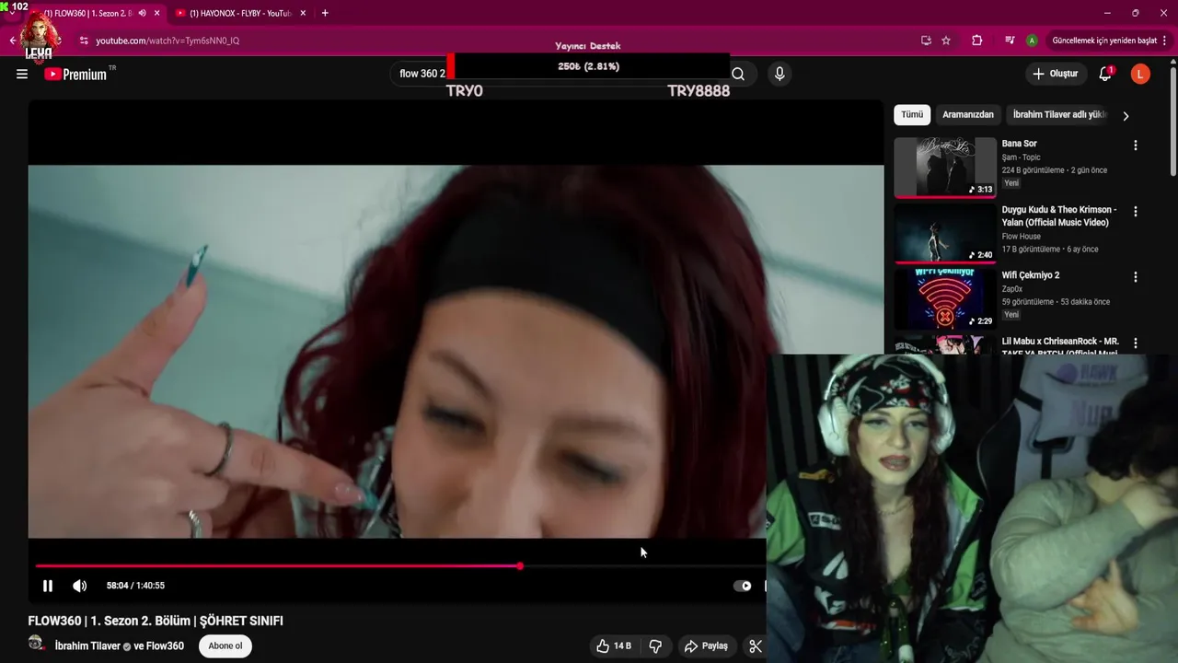This screenshot has height=663, width=1178.
Task: Show more filter chips with right chevron
Action: (x=1126, y=115)
